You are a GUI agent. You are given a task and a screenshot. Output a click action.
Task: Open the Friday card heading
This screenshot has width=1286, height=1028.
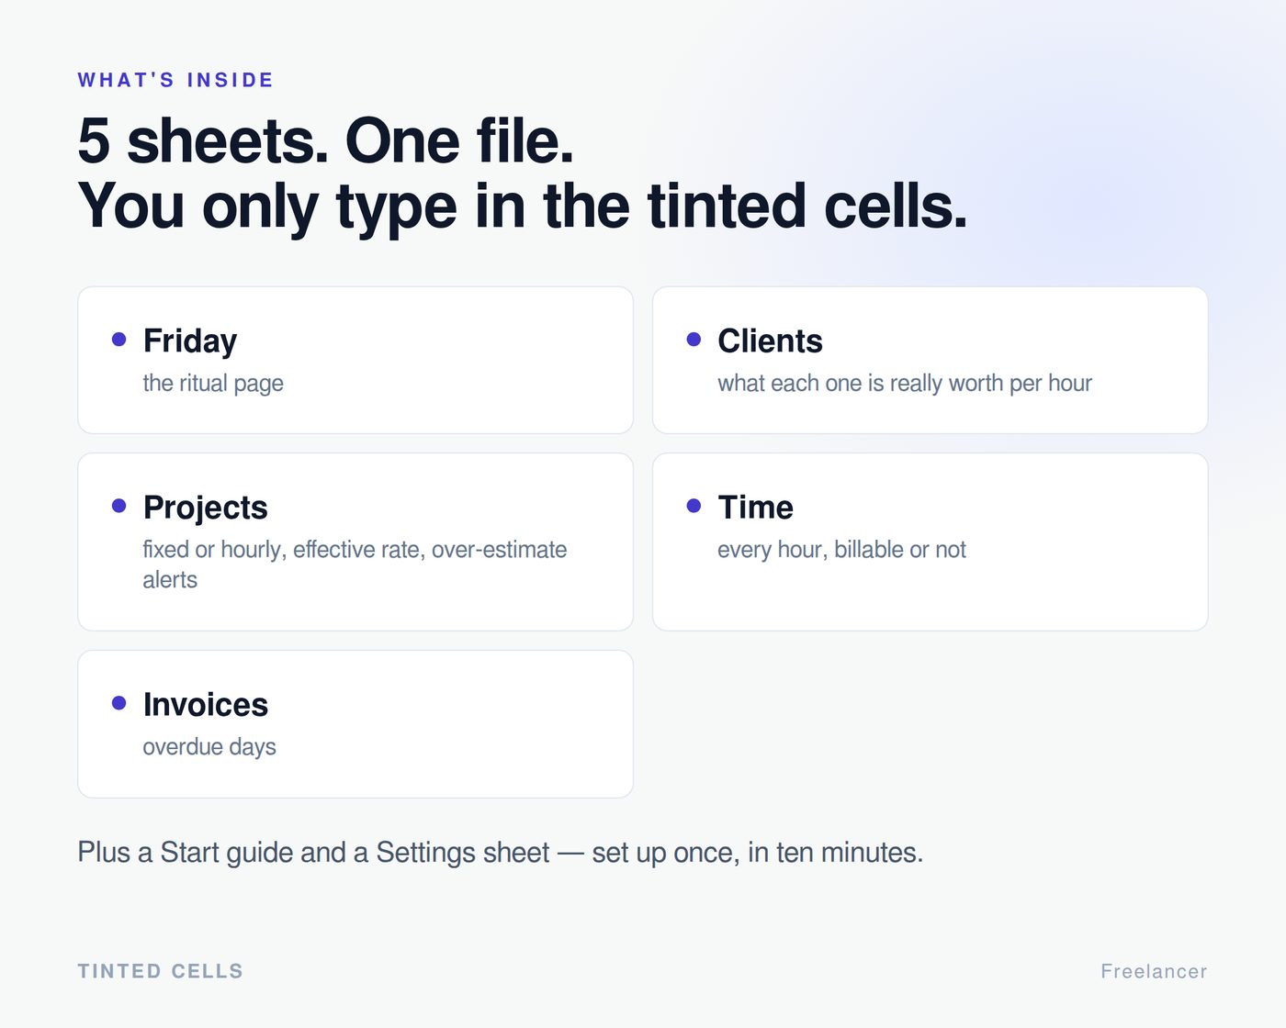[190, 341]
